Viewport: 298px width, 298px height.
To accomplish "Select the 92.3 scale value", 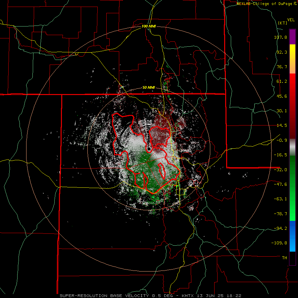I will coord(282,52).
